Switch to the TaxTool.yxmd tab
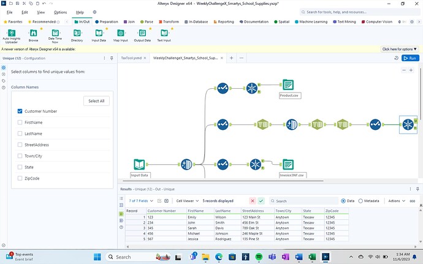Viewport: 423px width, 264px height. pyautogui.click(x=131, y=58)
